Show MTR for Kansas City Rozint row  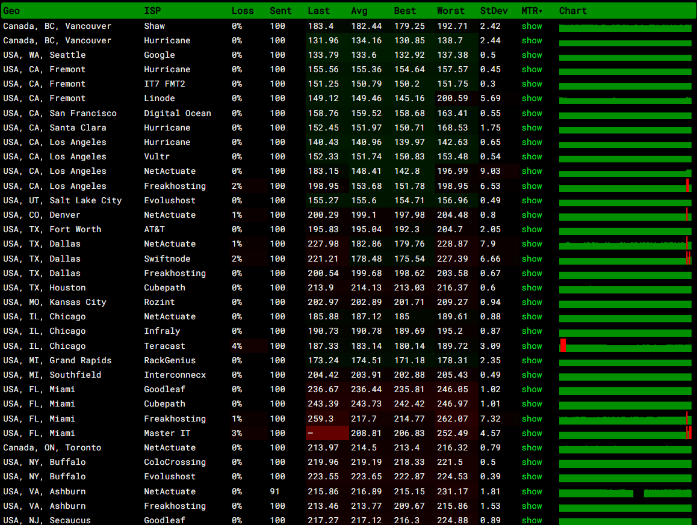click(x=531, y=302)
